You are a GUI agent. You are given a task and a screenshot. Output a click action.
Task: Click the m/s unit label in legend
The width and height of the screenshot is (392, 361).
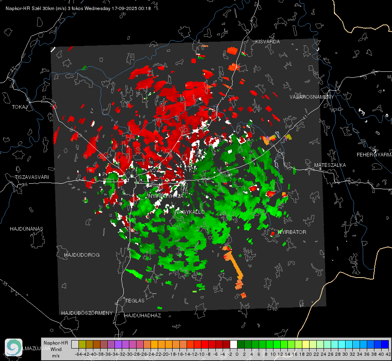56,356
